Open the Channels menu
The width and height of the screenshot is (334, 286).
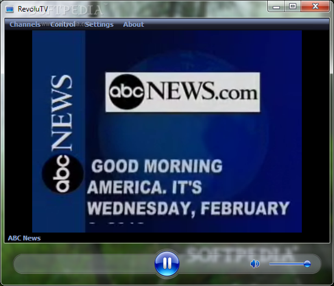(25, 24)
